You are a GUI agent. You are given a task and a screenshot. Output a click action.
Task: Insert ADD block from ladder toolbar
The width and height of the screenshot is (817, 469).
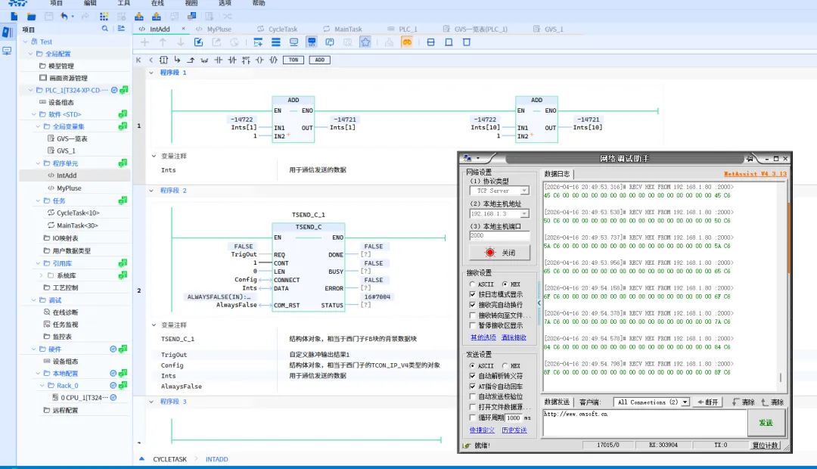point(319,60)
